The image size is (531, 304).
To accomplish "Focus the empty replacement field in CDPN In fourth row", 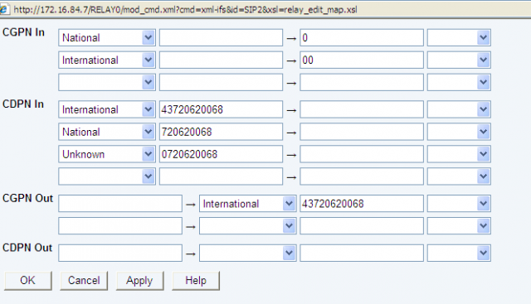I will pos(362,176).
